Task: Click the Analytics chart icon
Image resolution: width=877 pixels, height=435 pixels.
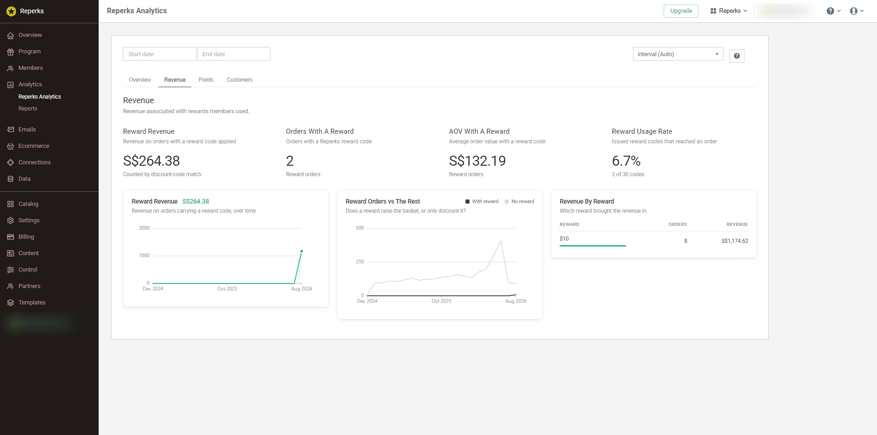Action: [x=11, y=84]
